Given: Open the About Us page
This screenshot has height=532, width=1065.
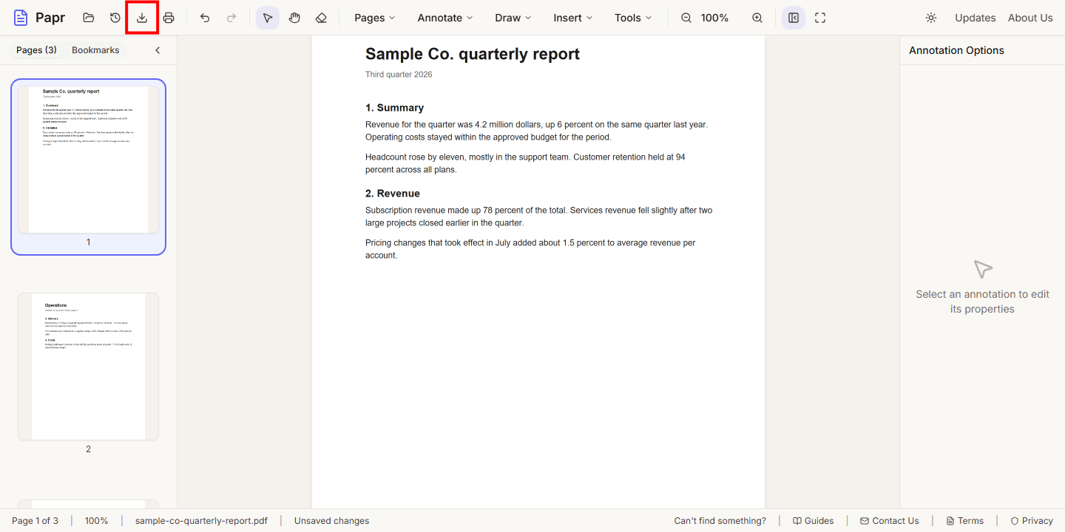Looking at the screenshot, I should pyautogui.click(x=1030, y=18).
